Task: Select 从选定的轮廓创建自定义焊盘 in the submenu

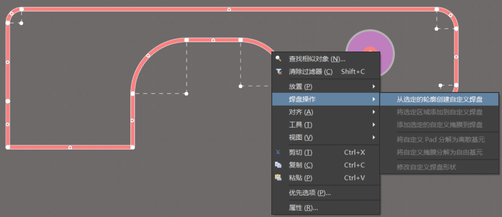Action: 439,99
